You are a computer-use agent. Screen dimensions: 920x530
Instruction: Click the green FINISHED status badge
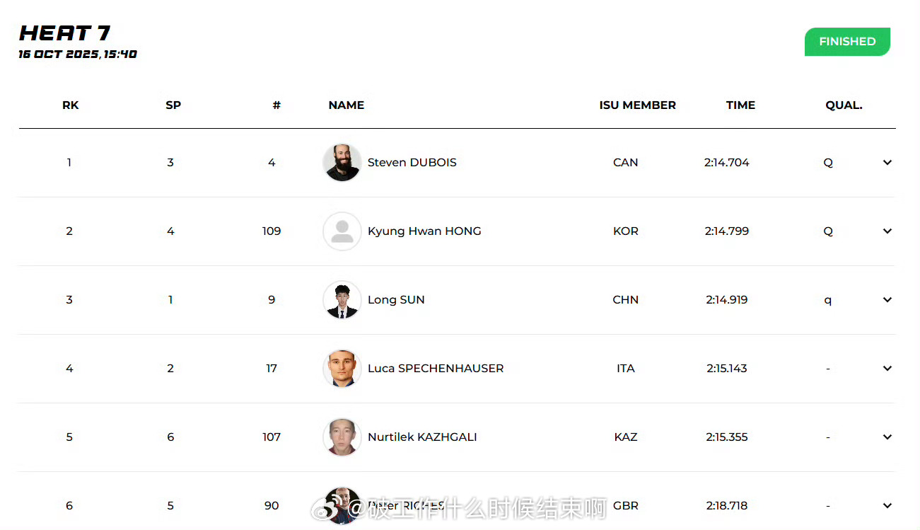point(847,42)
